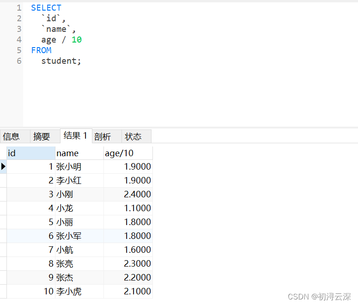Viewport: 358px width, 305px height.
Task: Select the cell 小龙
Action: tap(79, 208)
